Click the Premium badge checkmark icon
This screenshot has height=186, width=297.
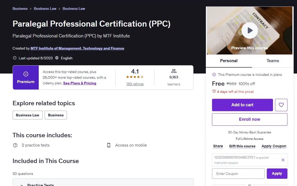click(x=26, y=74)
